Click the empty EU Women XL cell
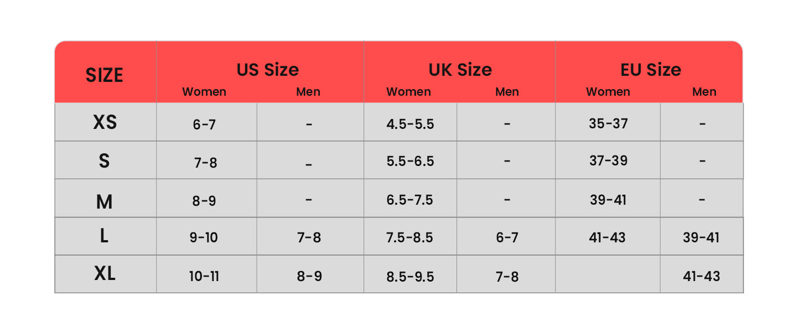 click(607, 274)
